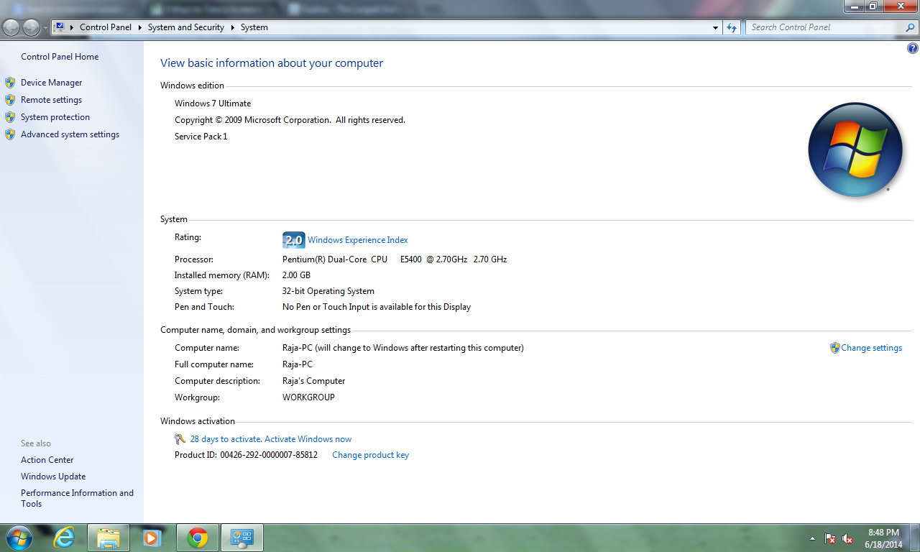Viewport: 920px width, 552px height.
Task: Click the shield icon beside Remote settings
Action: click(x=10, y=100)
